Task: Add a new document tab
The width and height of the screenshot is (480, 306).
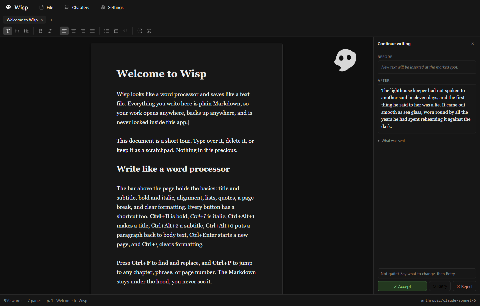Action: [51, 20]
